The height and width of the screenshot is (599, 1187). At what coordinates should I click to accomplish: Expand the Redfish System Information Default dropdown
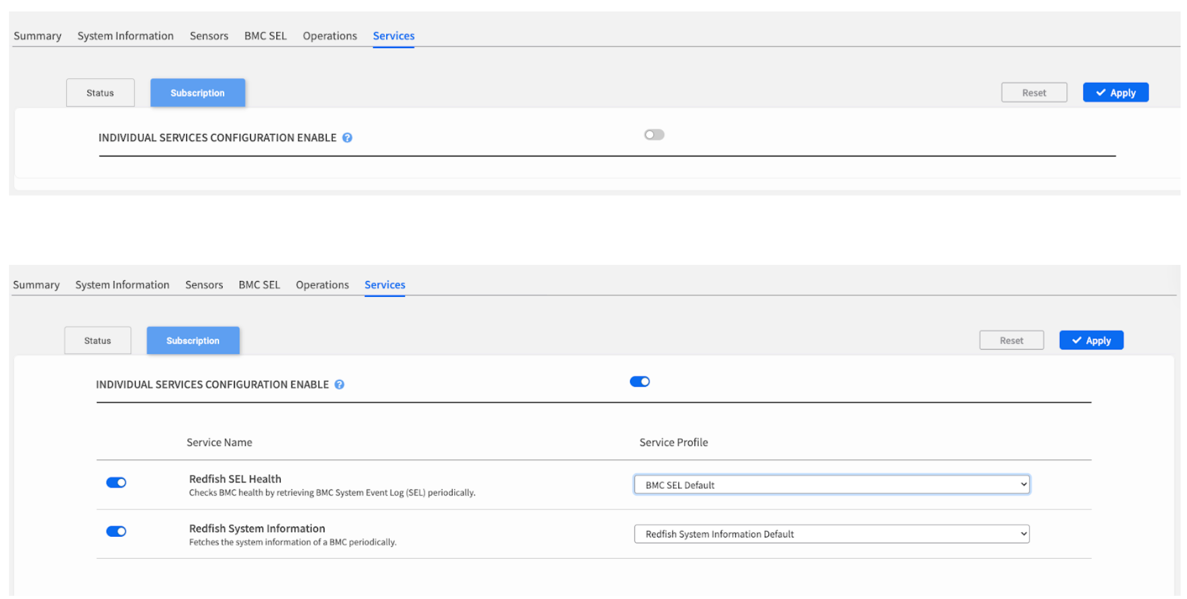[831, 534]
